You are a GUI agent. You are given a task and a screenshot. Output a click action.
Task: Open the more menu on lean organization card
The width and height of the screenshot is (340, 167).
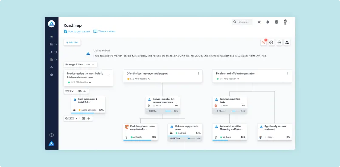pos(288,74)
